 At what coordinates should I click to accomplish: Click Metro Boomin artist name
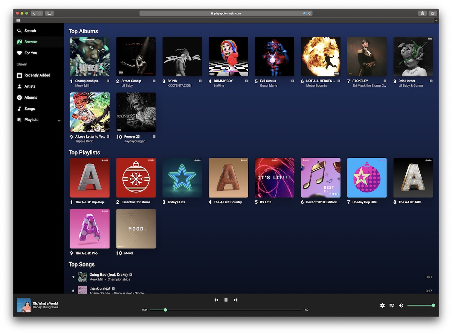[316, 85]
